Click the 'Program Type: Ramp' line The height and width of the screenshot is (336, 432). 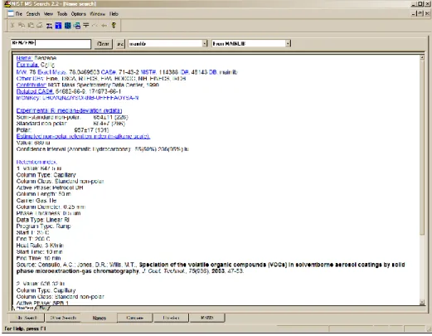tap(44, 226)
